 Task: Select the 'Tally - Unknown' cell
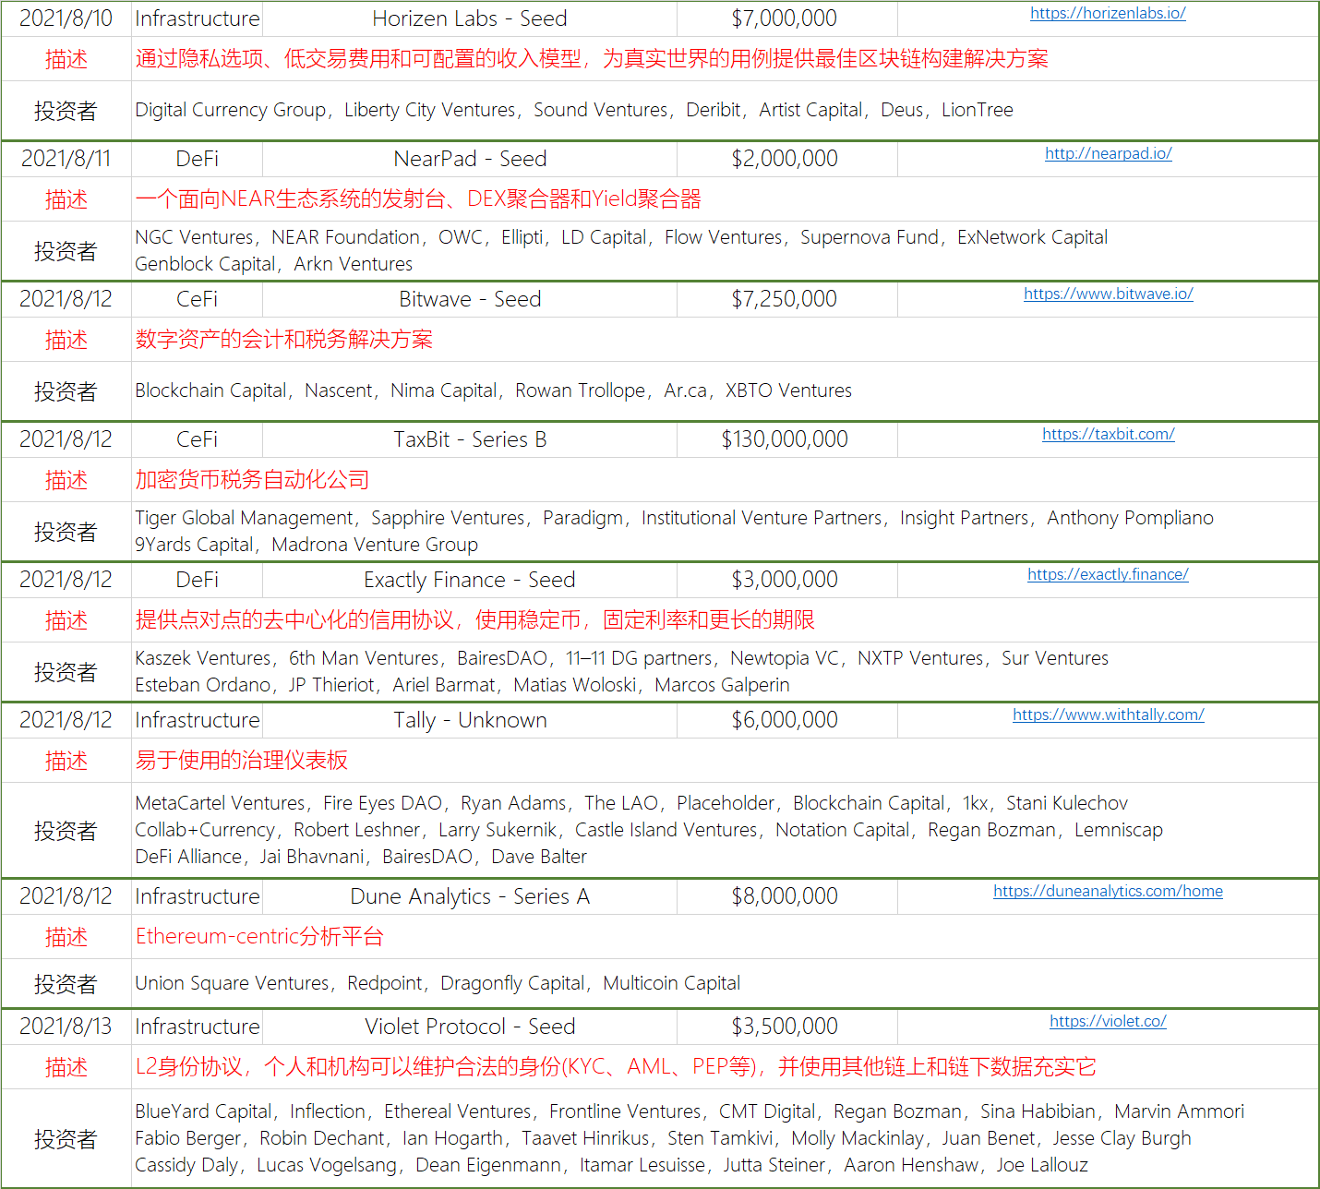click(x=470, y=720)
